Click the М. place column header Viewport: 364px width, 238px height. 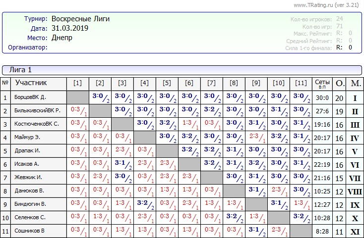click(355, 83)
